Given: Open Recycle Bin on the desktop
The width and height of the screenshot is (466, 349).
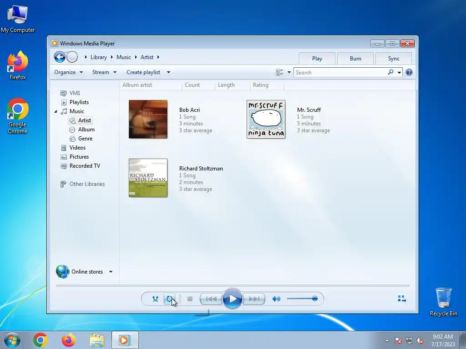Looking at the screenshot, I should pyautogui.click(x=443, y=302).
